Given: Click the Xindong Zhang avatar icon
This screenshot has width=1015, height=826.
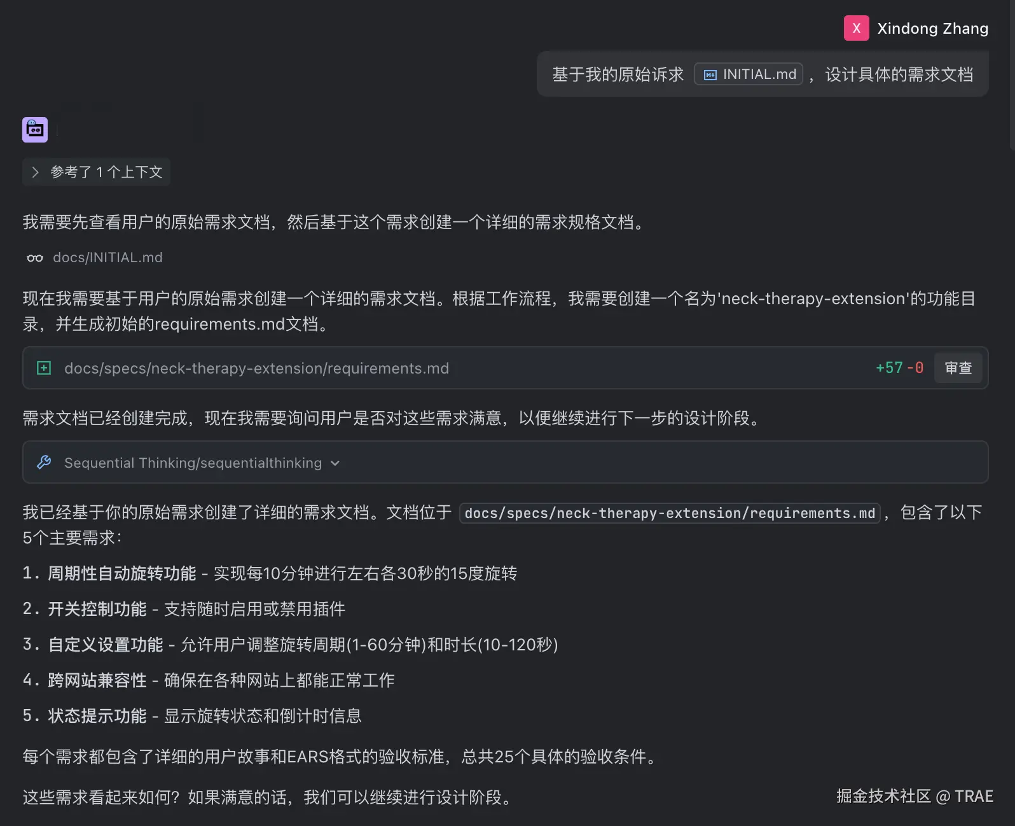Looking at the screenshot, I should click(x=856, y=28).
